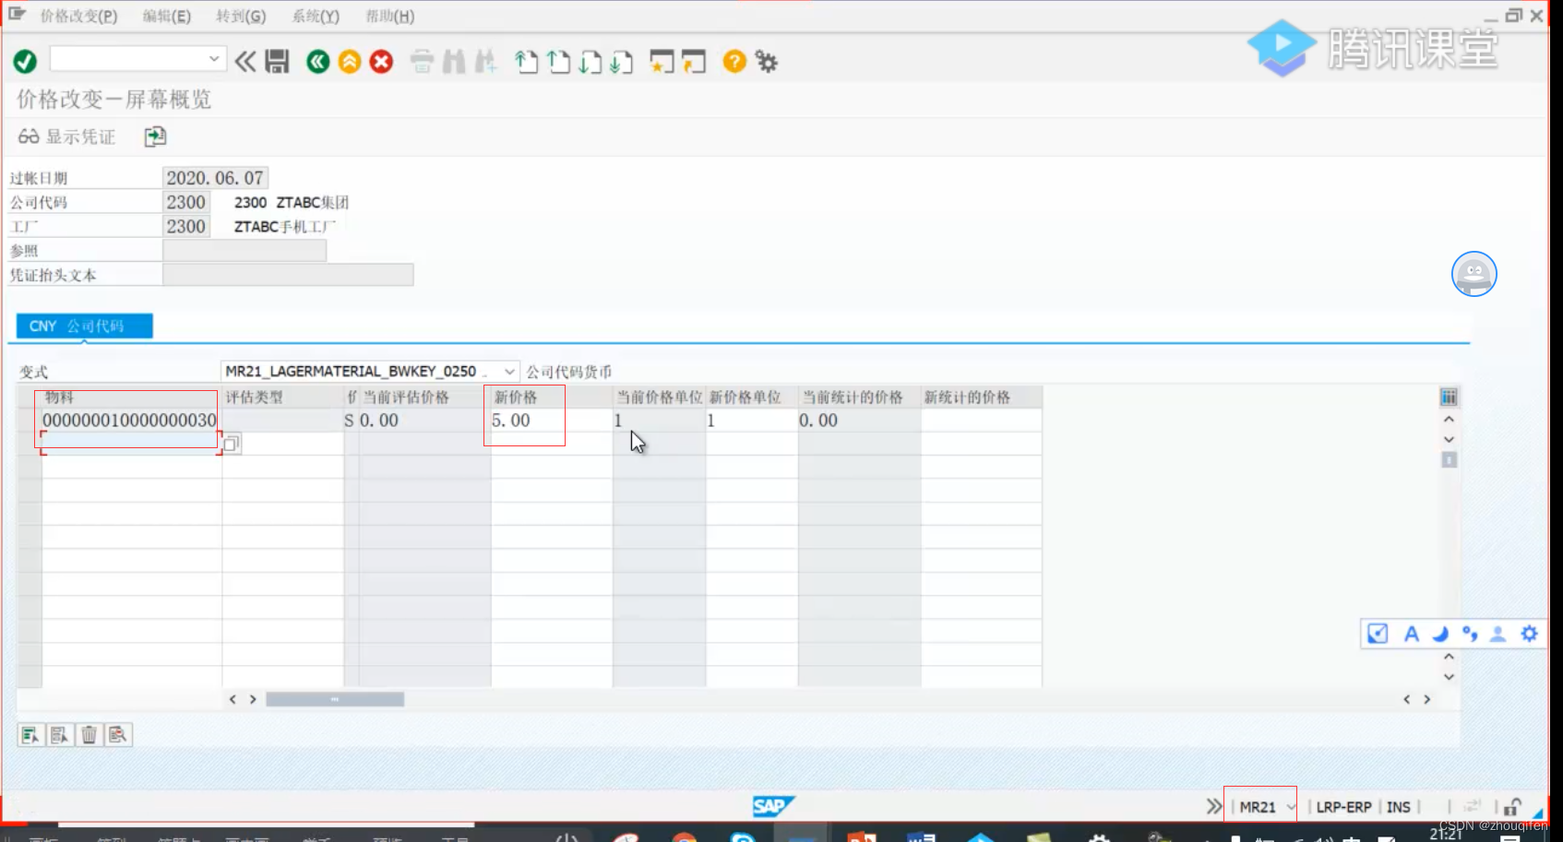
Task: Select the row header of material 000000010000000030
Action: (29, 421)
